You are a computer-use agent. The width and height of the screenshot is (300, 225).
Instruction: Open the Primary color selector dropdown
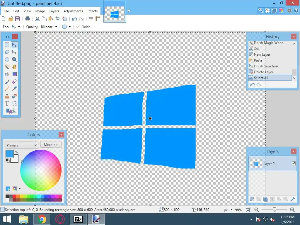22,145
